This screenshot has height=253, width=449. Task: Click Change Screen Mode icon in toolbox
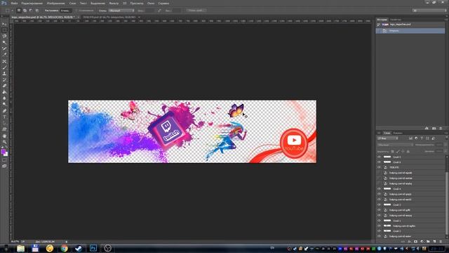4,166
